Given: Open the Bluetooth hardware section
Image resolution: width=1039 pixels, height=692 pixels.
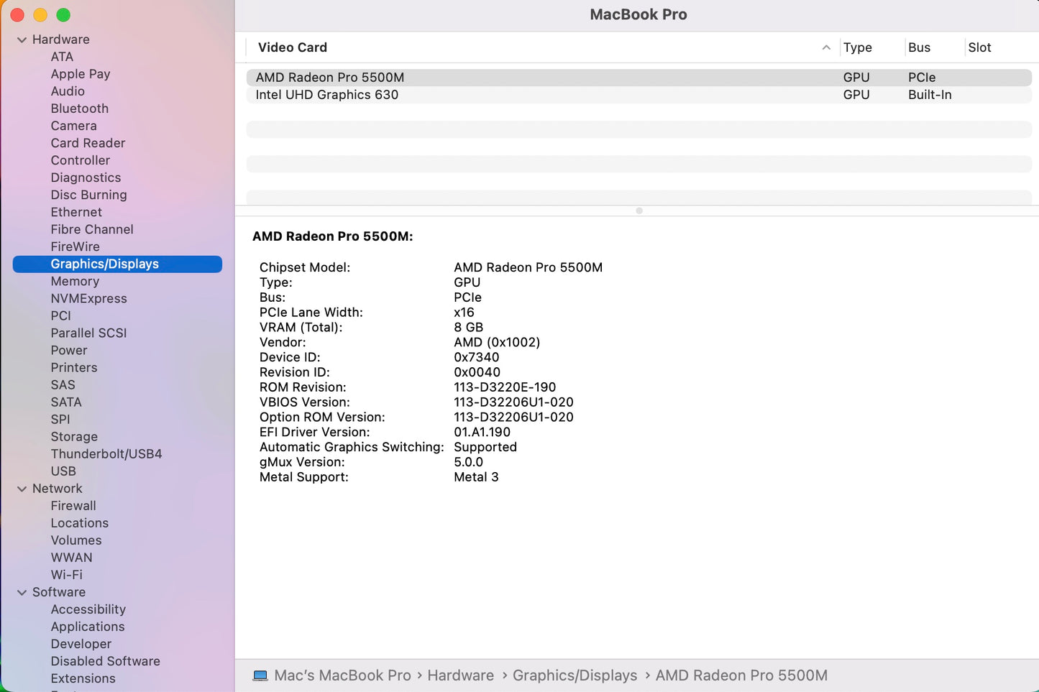Looking at the screenshot, I should 79,109.
